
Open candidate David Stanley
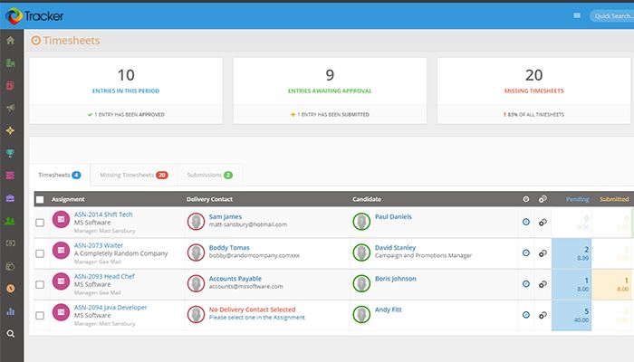tap(395, 248)
